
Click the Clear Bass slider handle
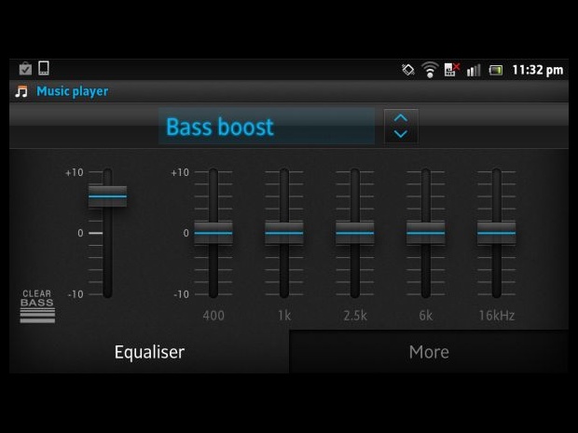tap(107, 196)
